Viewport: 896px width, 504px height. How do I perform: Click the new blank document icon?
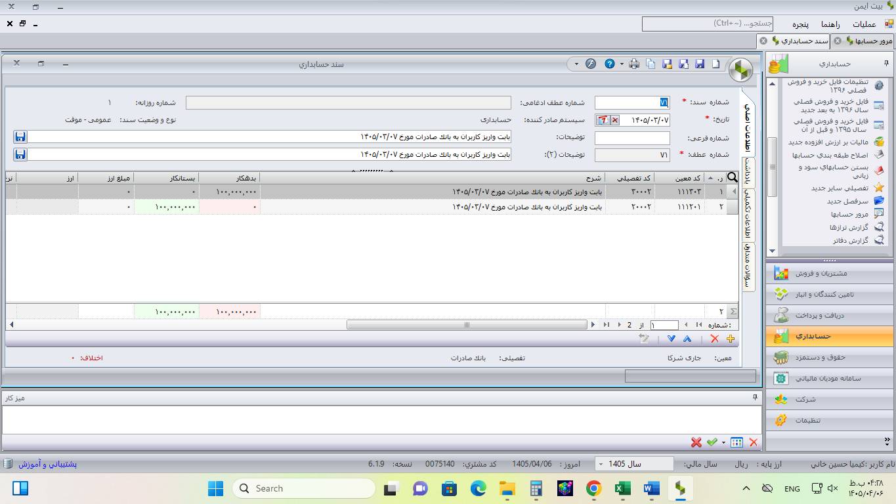click(x=716, y=64)
